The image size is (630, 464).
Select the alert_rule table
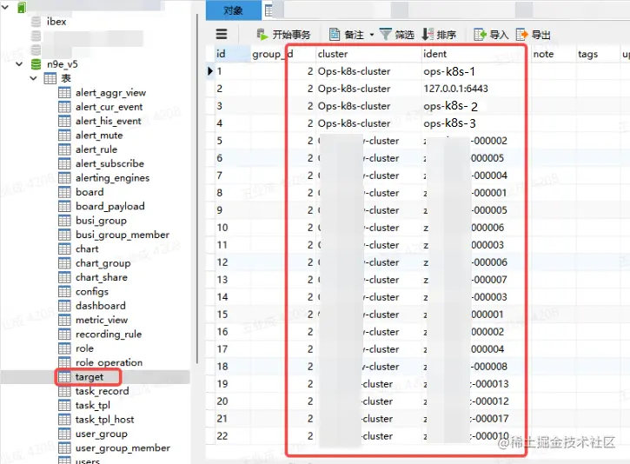[96, 149]
